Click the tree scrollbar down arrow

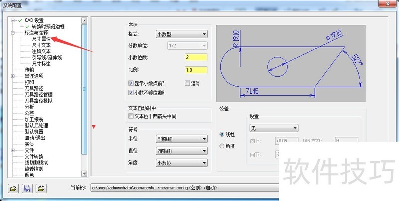(x=84, y=174)
